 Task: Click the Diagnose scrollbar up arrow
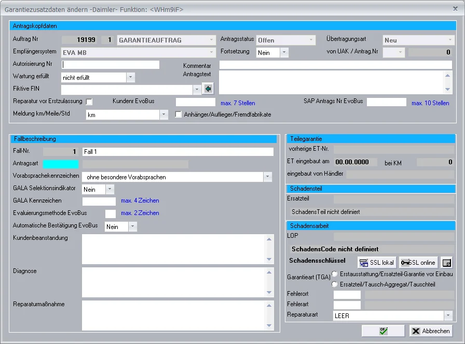(x=269, y=273)
